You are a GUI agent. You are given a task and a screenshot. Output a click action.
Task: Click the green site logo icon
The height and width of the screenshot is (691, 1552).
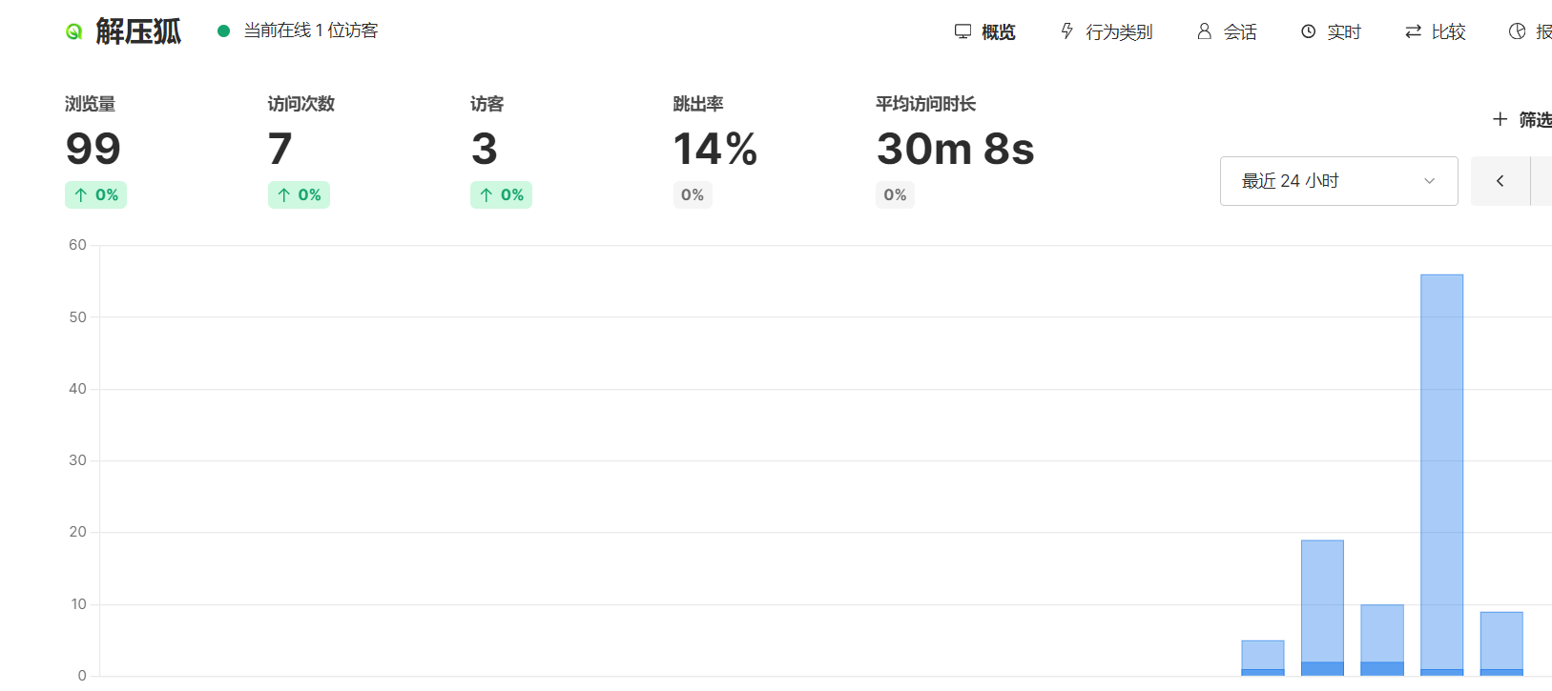point(73,31)
